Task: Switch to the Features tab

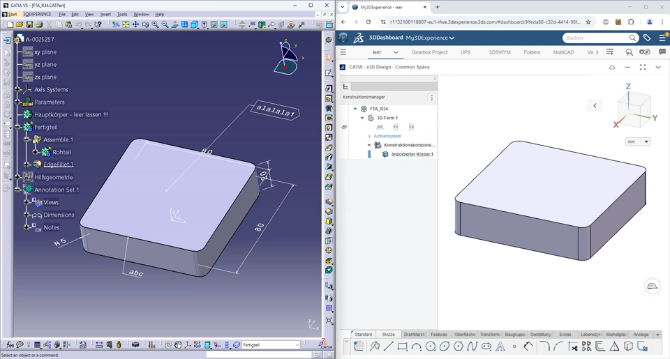Action: [x=438, y=335]
